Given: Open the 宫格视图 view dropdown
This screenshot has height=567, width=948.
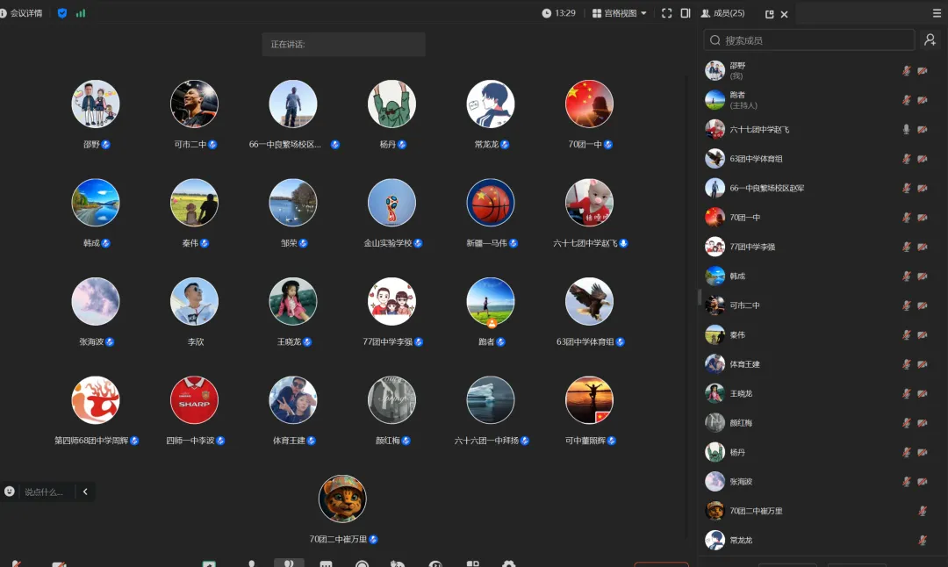Looking at the screenshot, I should 620,13.
